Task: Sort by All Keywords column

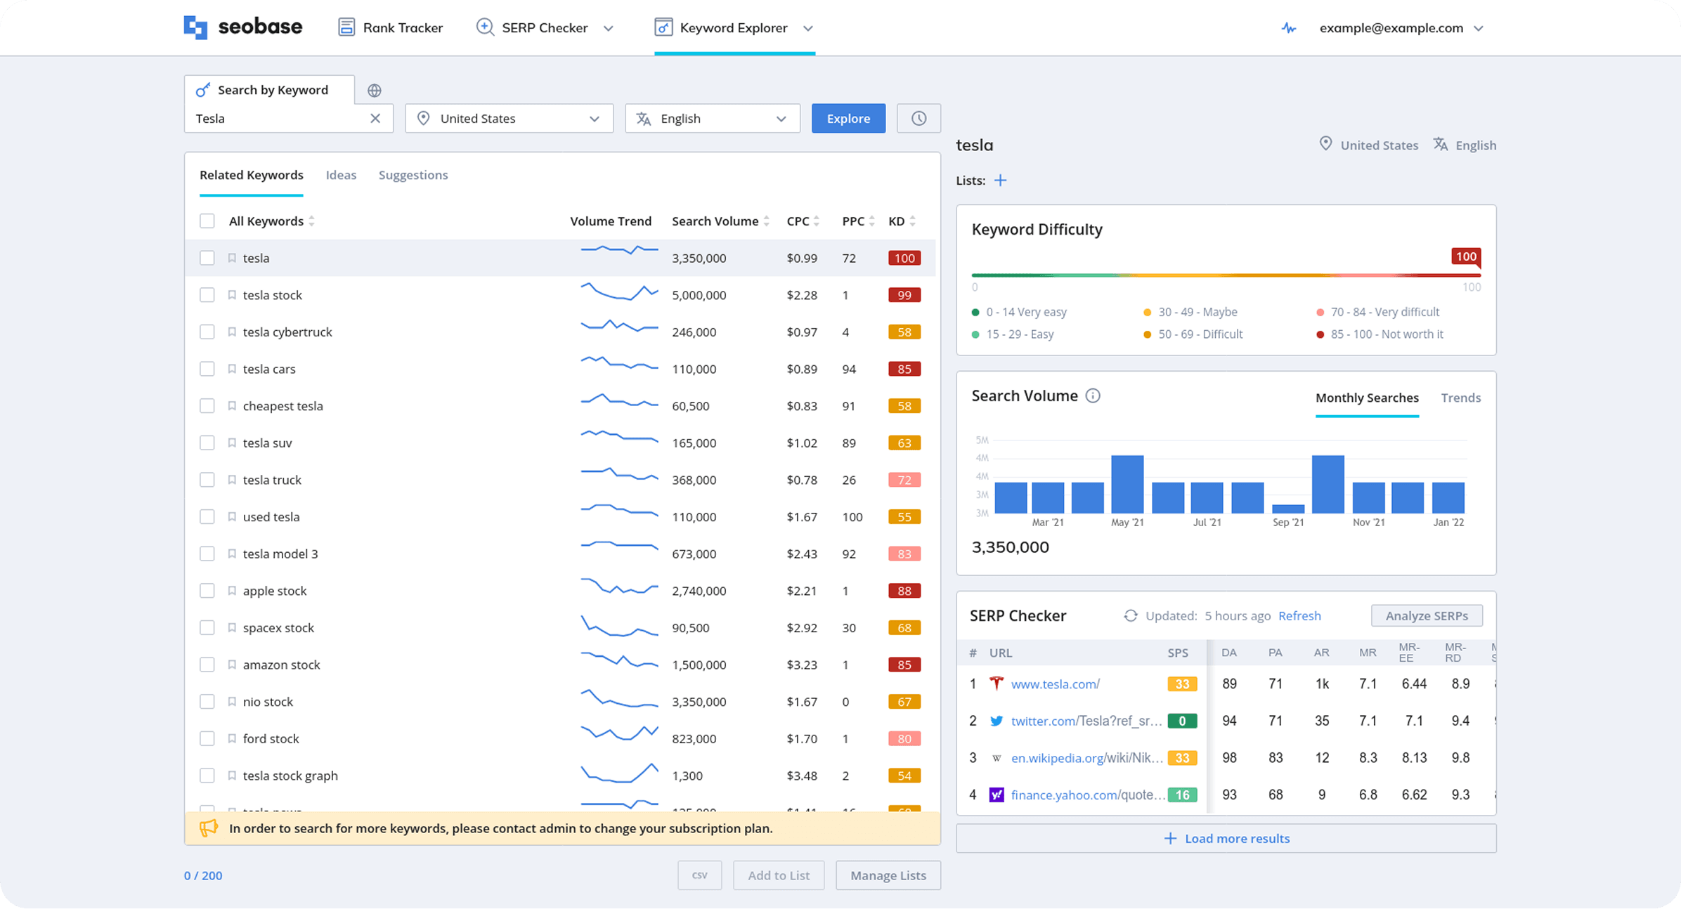Action: (272, 221)
